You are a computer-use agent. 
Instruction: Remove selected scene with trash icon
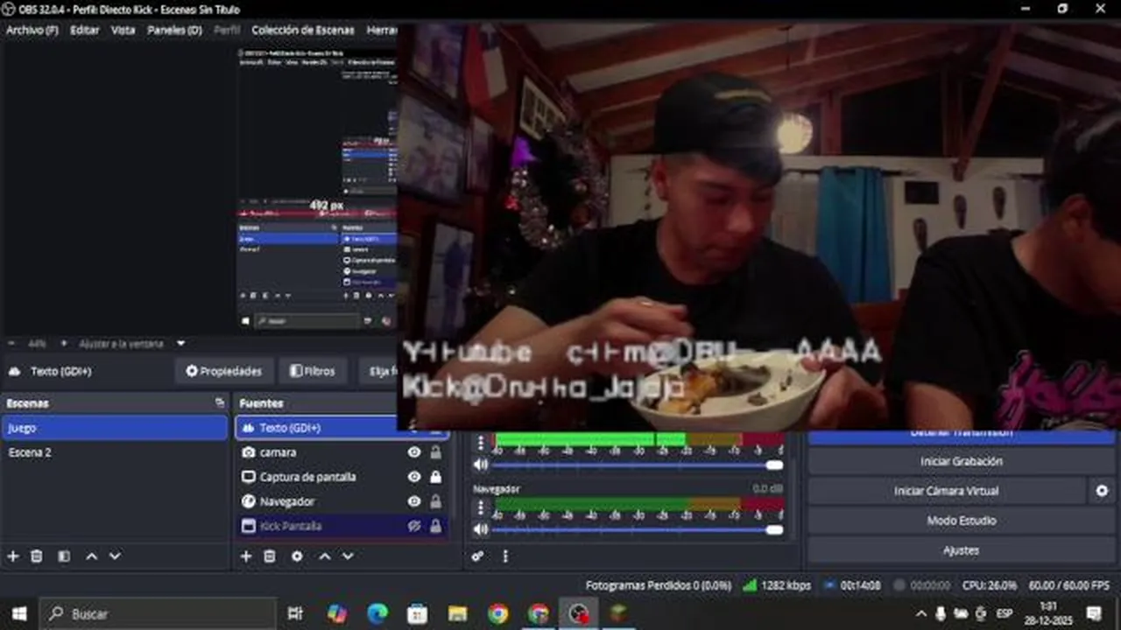[37, 556]
